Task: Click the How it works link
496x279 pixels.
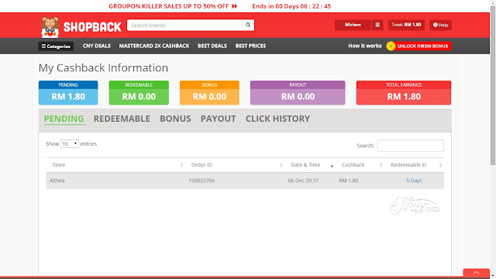Action: 365,46
